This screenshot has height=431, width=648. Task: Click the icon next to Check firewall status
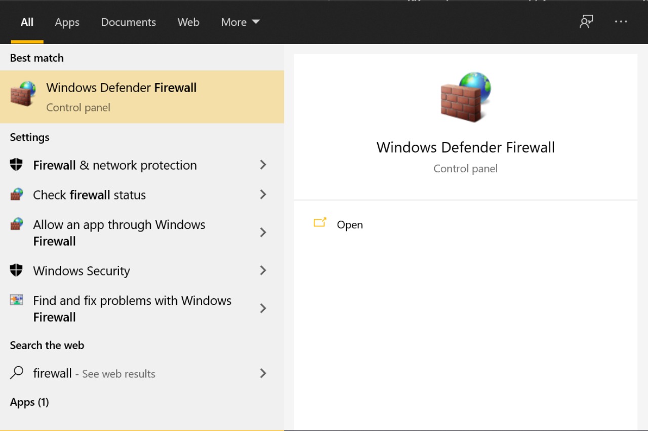pyautogui.click(x=16, y=194)
